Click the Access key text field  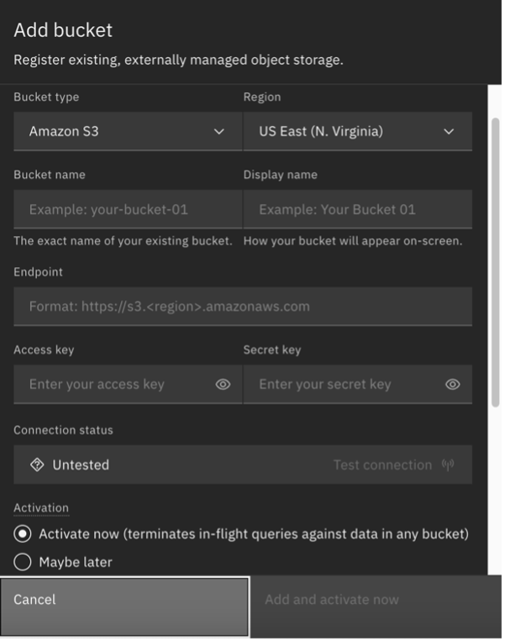114,385
